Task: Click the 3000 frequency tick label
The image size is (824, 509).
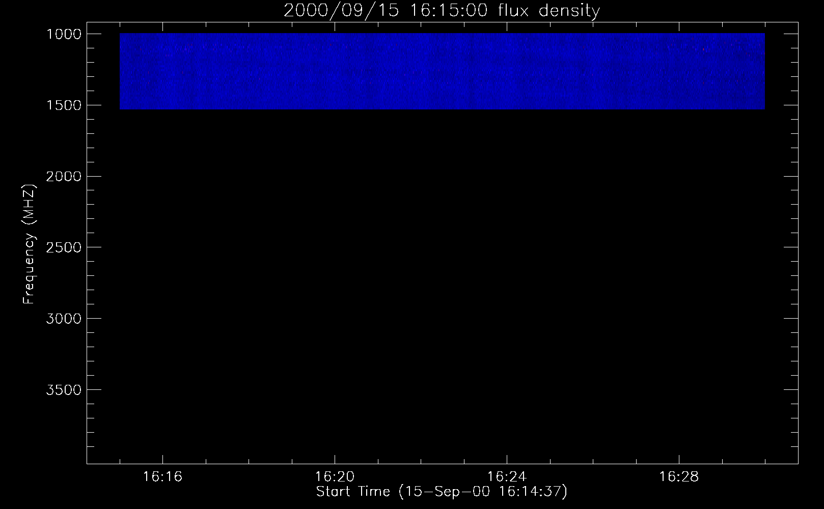Action: 63,319
